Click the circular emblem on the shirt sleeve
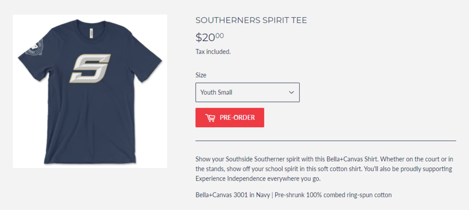This screenshot has width=469, height=210. coord(34,47)
